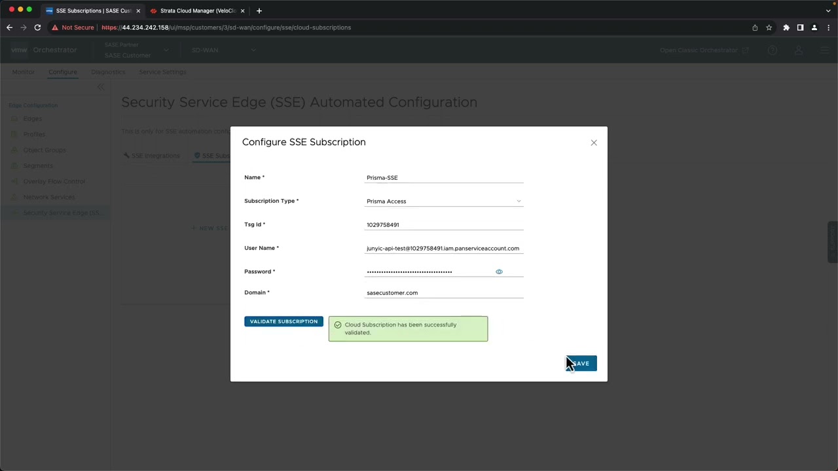
Task: Click the VALIDATE SUBSCRIPTION button
Action: (283, 321)
